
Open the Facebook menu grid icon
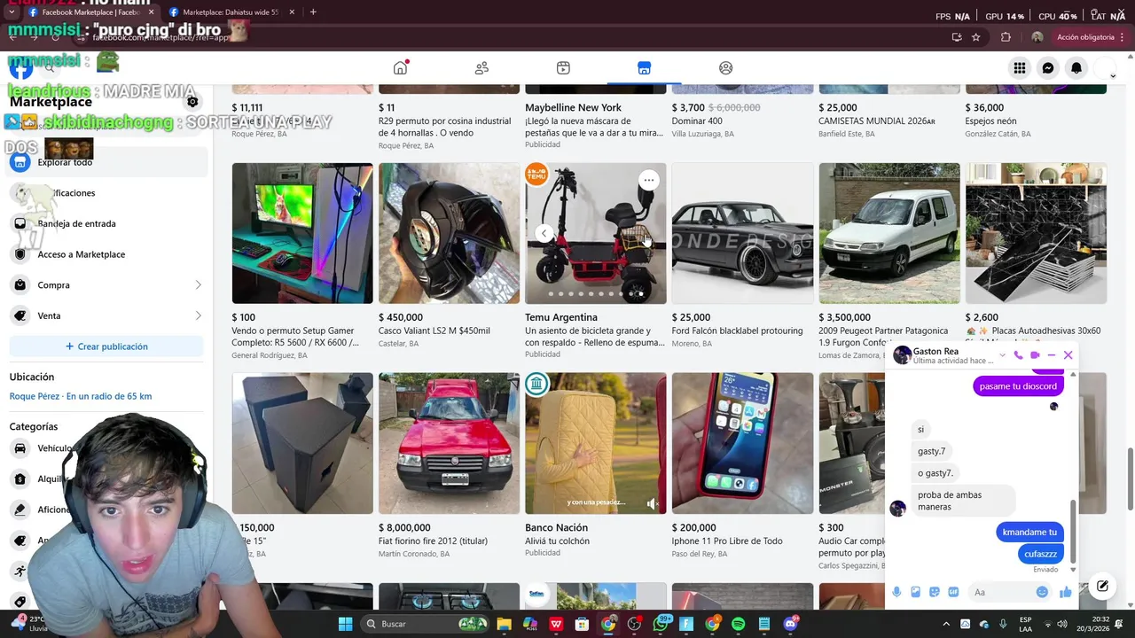click(x=1020, y=68)
